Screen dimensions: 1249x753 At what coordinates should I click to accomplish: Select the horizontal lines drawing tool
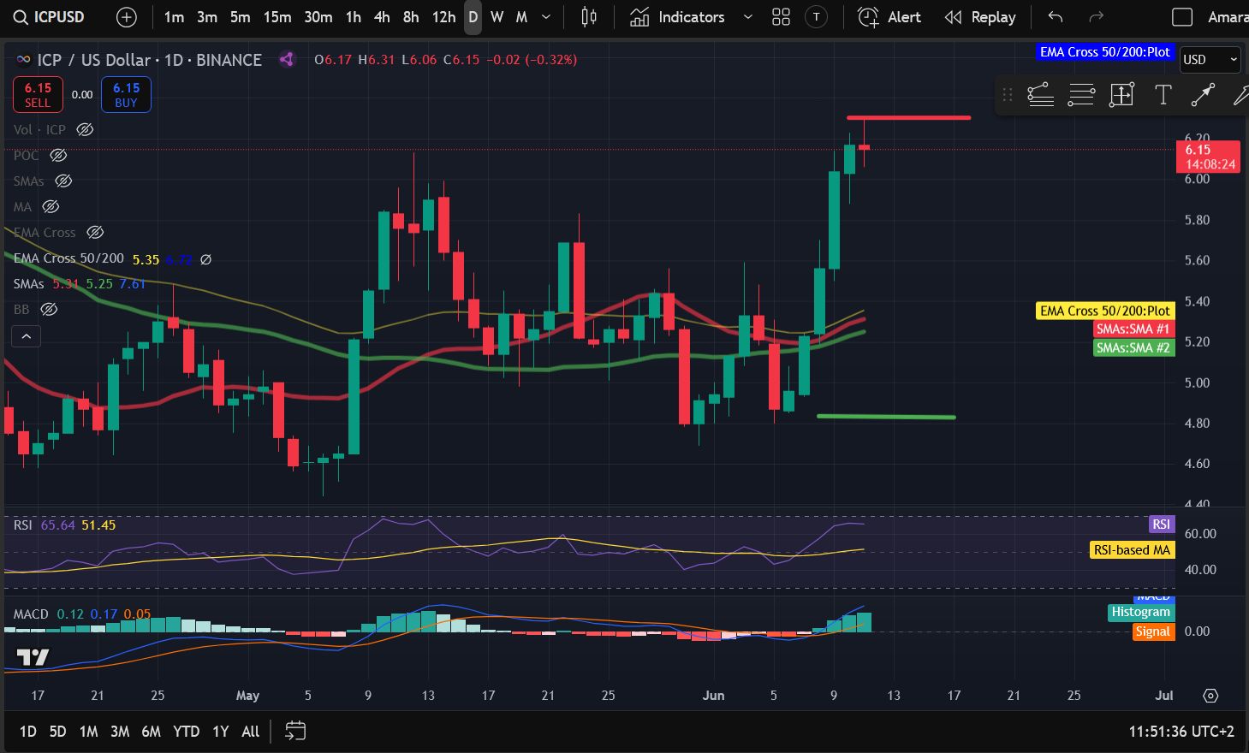pyautogui.click(x=1081, y=95)
